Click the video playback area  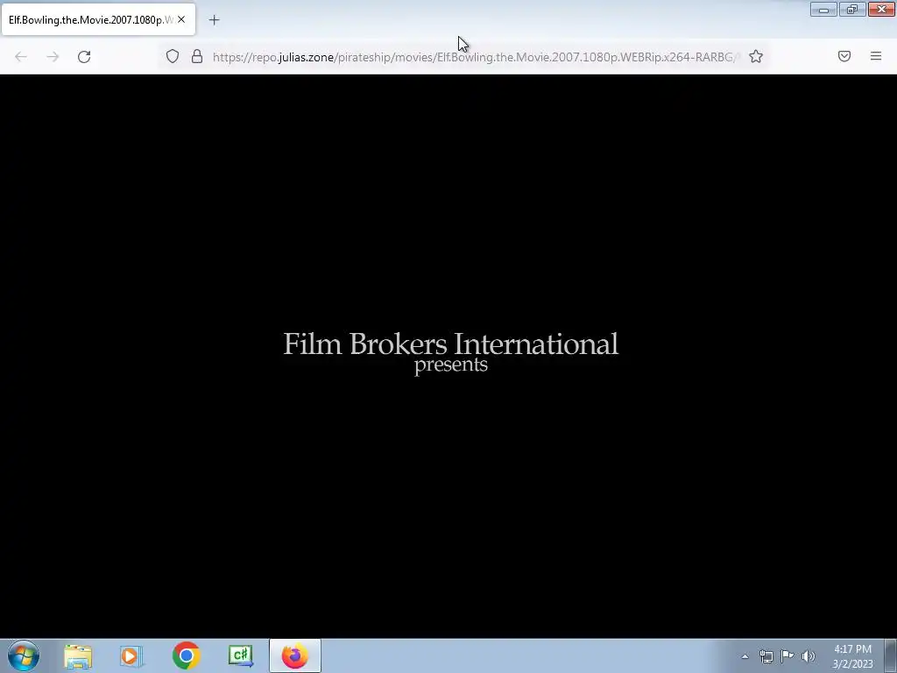pyautogui.click(x=448, y=356)
